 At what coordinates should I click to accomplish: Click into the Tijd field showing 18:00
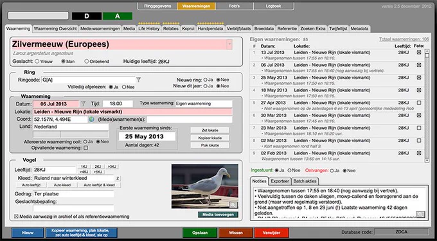pos(118,103)
